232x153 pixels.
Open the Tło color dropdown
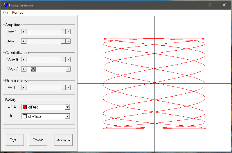(x=67, y=116)
